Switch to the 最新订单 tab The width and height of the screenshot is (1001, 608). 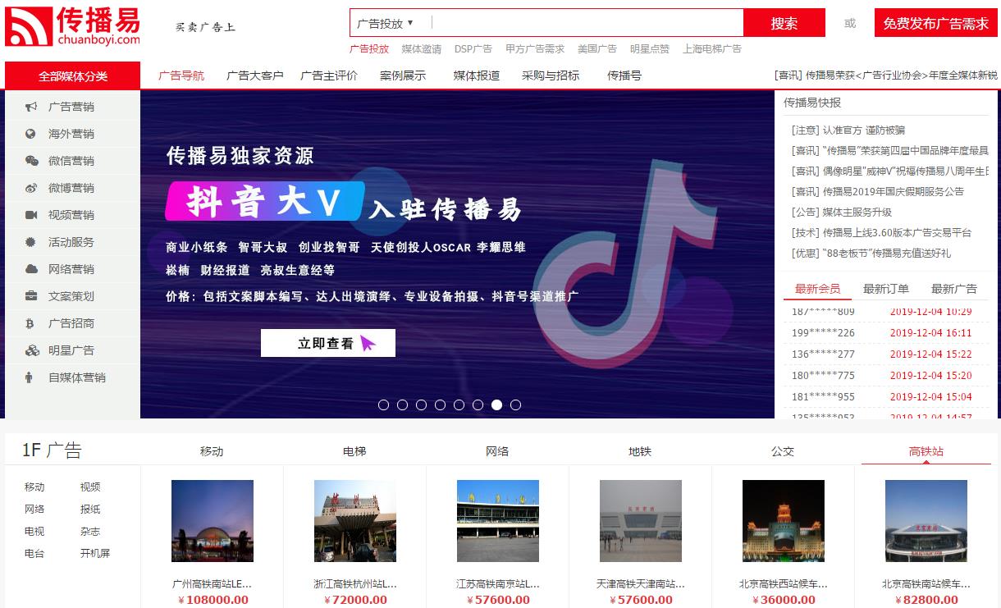885,289
